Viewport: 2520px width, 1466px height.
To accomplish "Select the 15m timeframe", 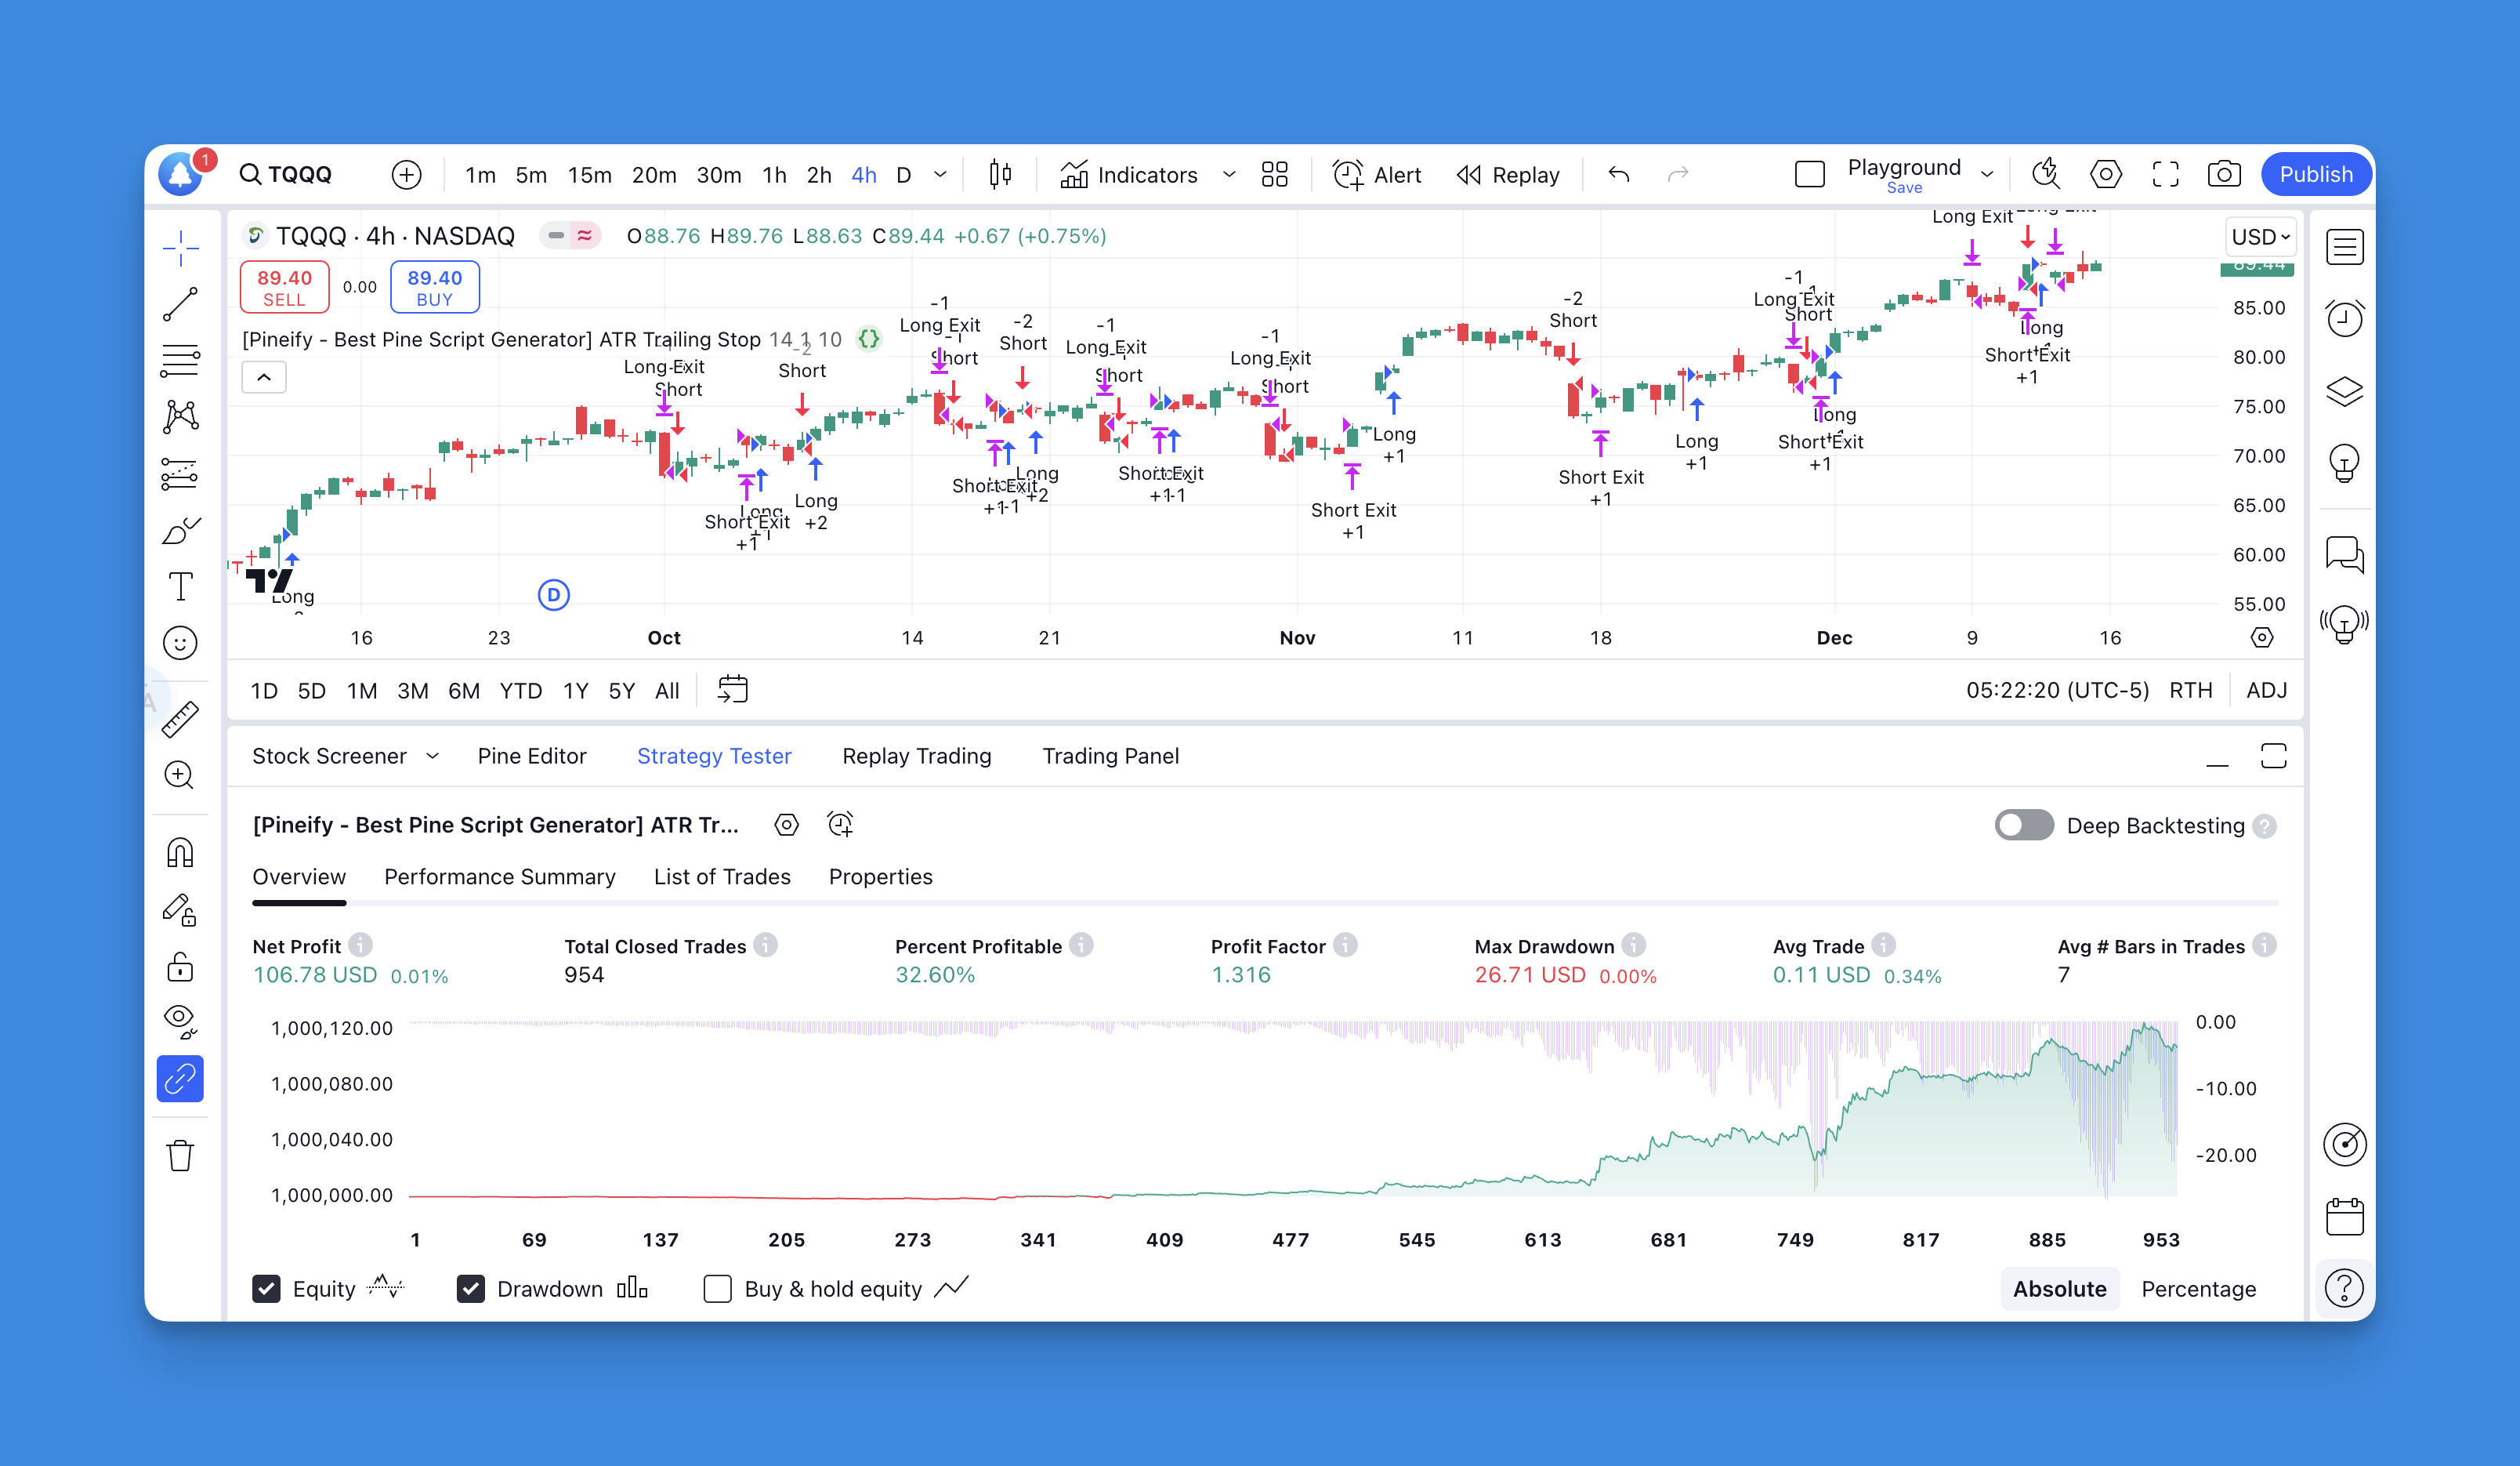I will (589, 175).
